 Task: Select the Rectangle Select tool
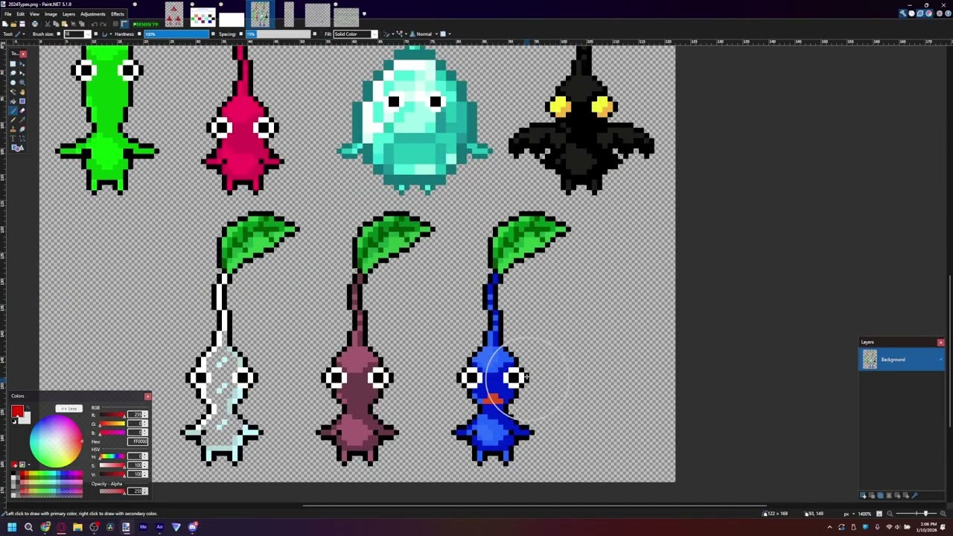point(13,64)
